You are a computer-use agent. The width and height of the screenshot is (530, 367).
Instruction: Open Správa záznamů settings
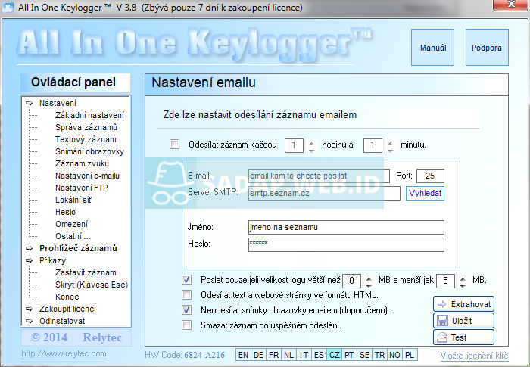pyautogui.click(x=86, y=127)
